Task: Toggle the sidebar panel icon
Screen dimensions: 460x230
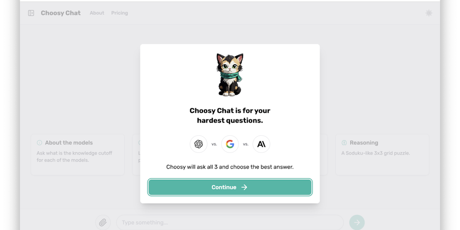Action: point(31,13)
